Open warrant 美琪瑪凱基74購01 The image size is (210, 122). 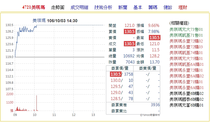pos(186,53)
